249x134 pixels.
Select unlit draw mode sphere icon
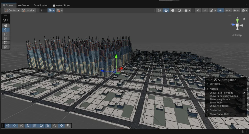(x=173, y=10)
